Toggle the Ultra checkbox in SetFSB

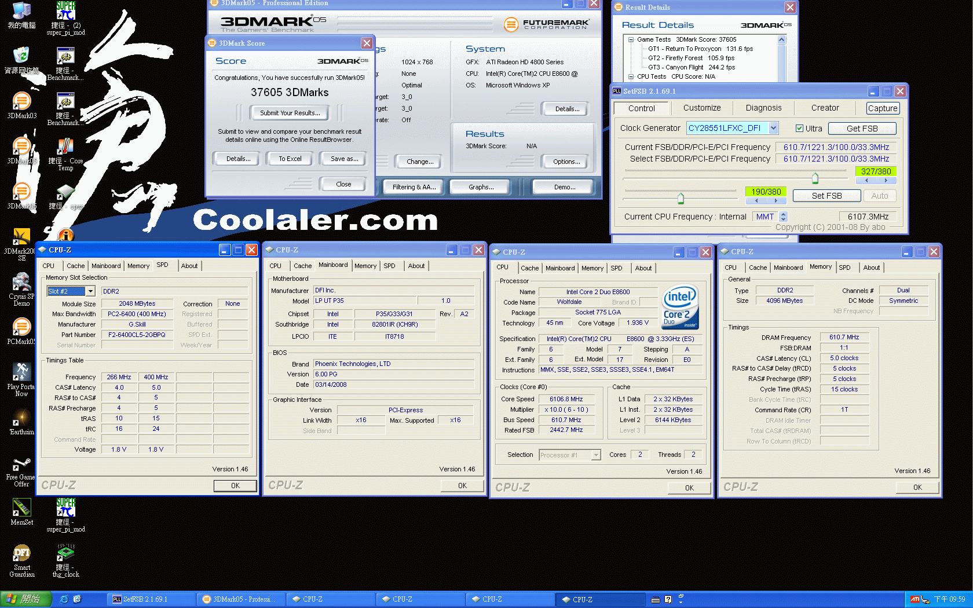(799, 129)
